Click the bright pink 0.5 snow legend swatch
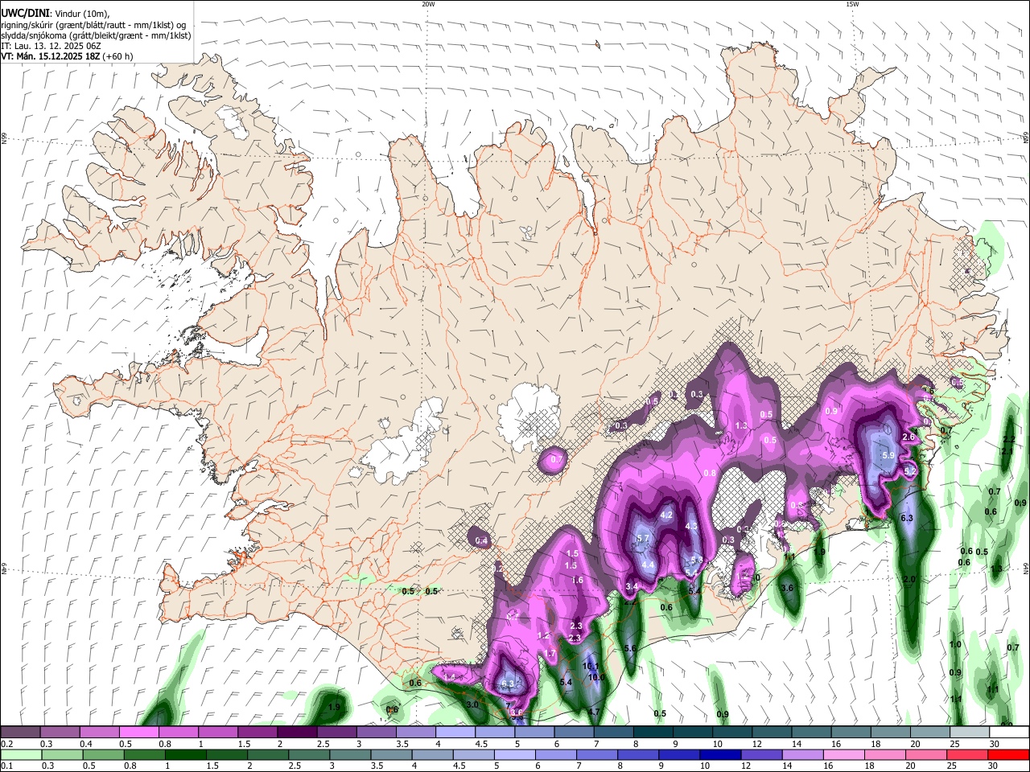The width and height of the screenshot is (1030, 772). click(x=138, y=733)
